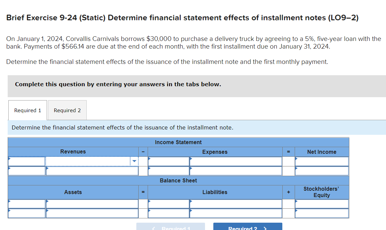
Task: Click the Required 2 navigation button at bottom
Action: (x=247, y=228)
